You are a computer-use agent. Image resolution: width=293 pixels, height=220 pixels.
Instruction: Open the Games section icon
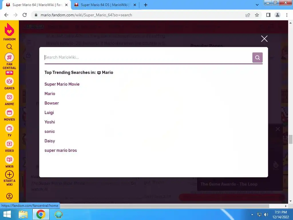tap(9, 81)
